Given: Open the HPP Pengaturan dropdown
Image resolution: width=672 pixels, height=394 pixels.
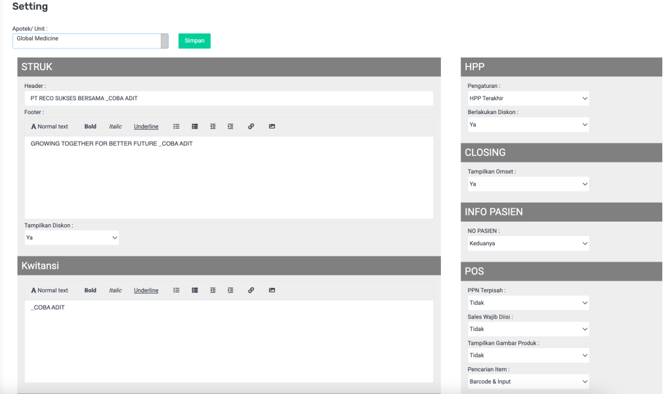Looking at the screenshot, I should coord(528,98).
